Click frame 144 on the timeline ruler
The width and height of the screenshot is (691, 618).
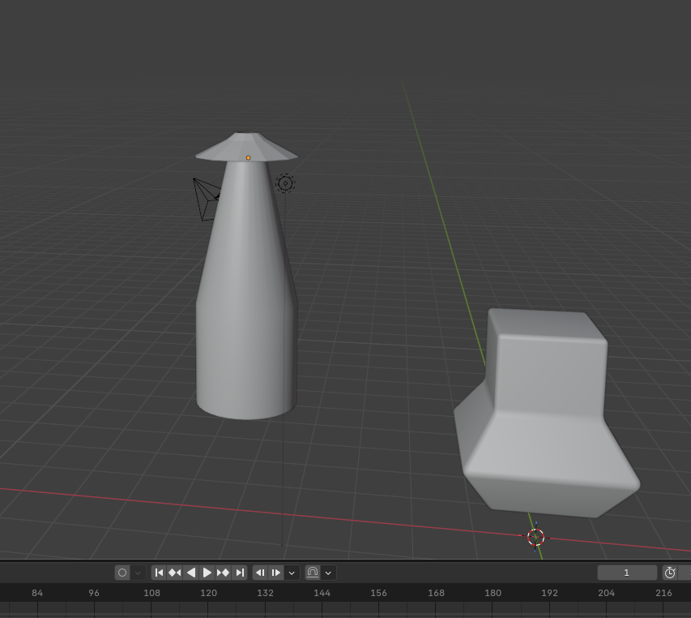coord(322,593)
